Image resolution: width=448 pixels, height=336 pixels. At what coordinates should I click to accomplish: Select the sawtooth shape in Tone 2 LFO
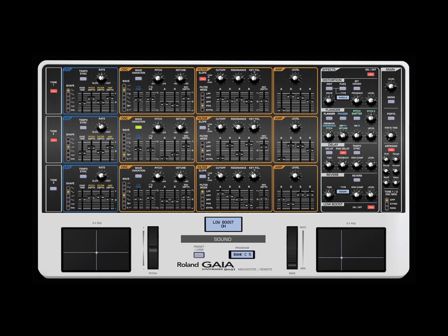pos(68,147)
